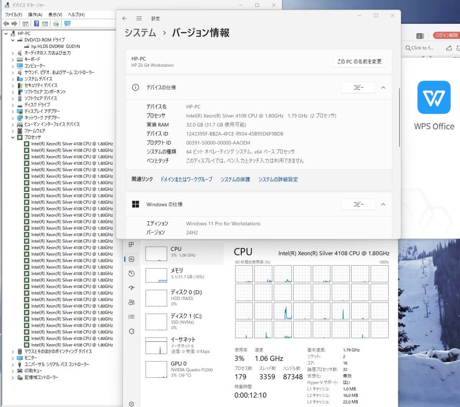Open システムの保護 link
The width and height of the screenshot is (460, 407).
point(235,179)
